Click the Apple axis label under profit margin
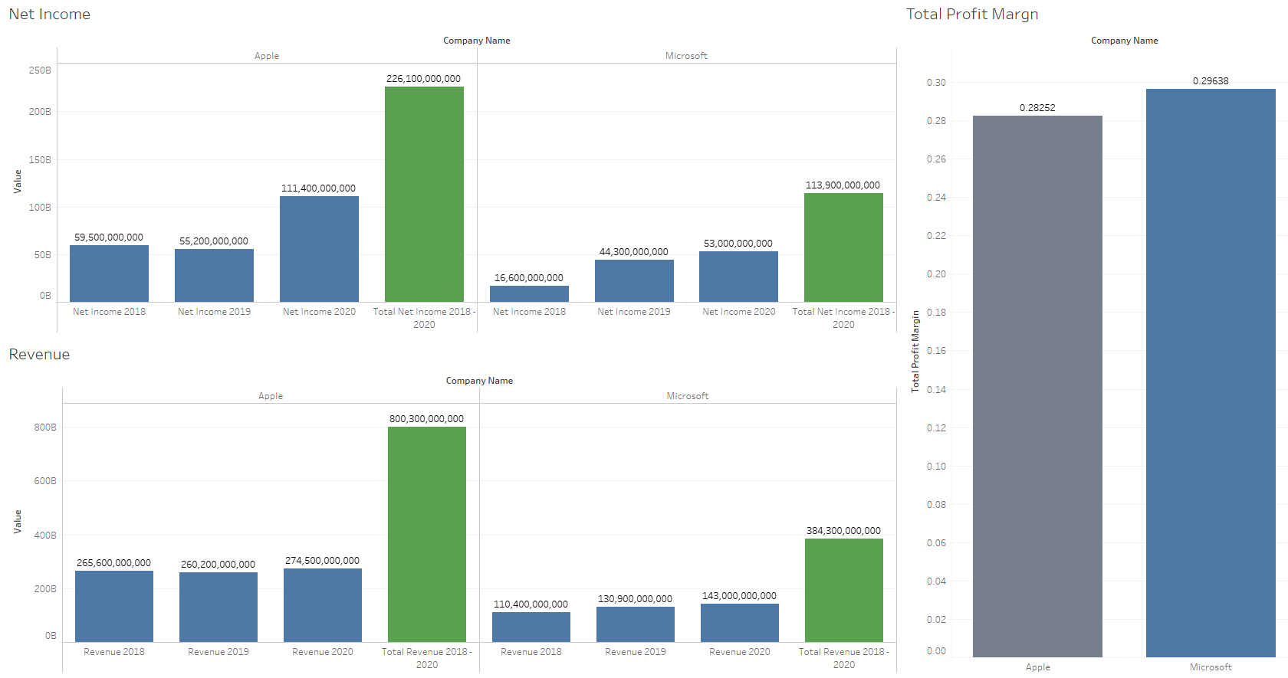 1038,667
